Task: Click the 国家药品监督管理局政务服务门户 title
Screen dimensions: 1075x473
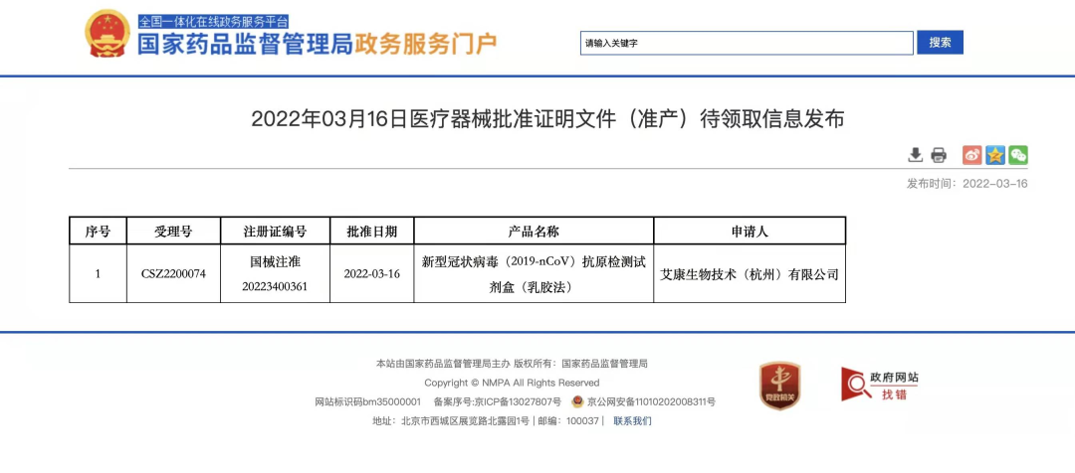Action: click(317, 44)
